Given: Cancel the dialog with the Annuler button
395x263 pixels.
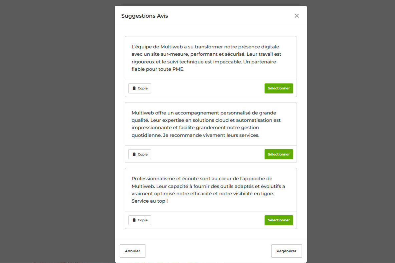Looking at the screenshot, I should 132,251.
